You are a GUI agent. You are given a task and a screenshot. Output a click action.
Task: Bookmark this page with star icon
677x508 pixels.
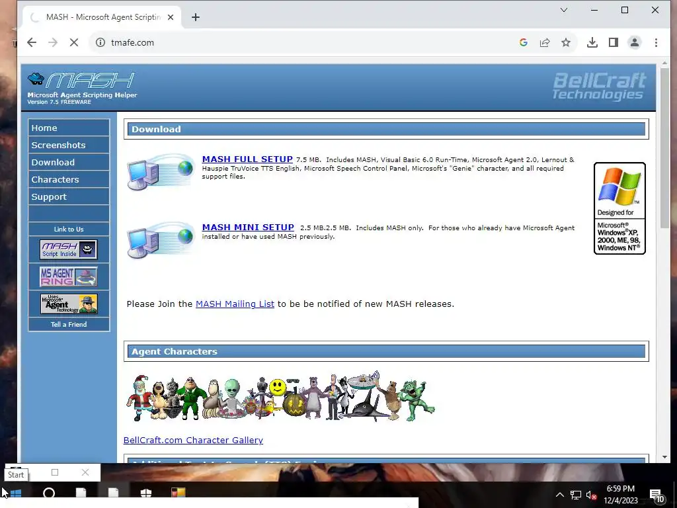coord(566,42)
